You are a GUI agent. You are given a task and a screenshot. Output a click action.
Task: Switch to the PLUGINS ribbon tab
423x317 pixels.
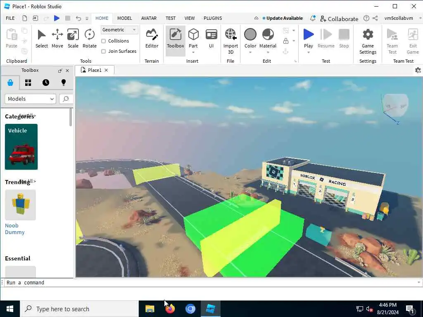(213, 18)
